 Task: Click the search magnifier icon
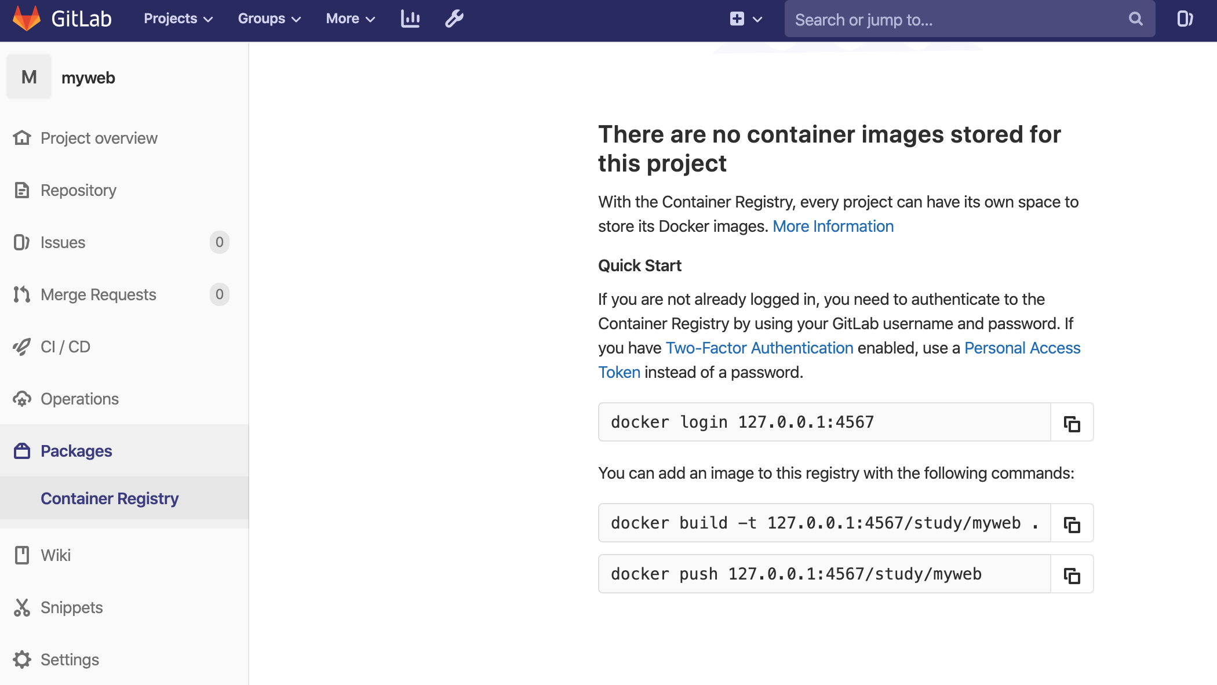point(1135,19)
